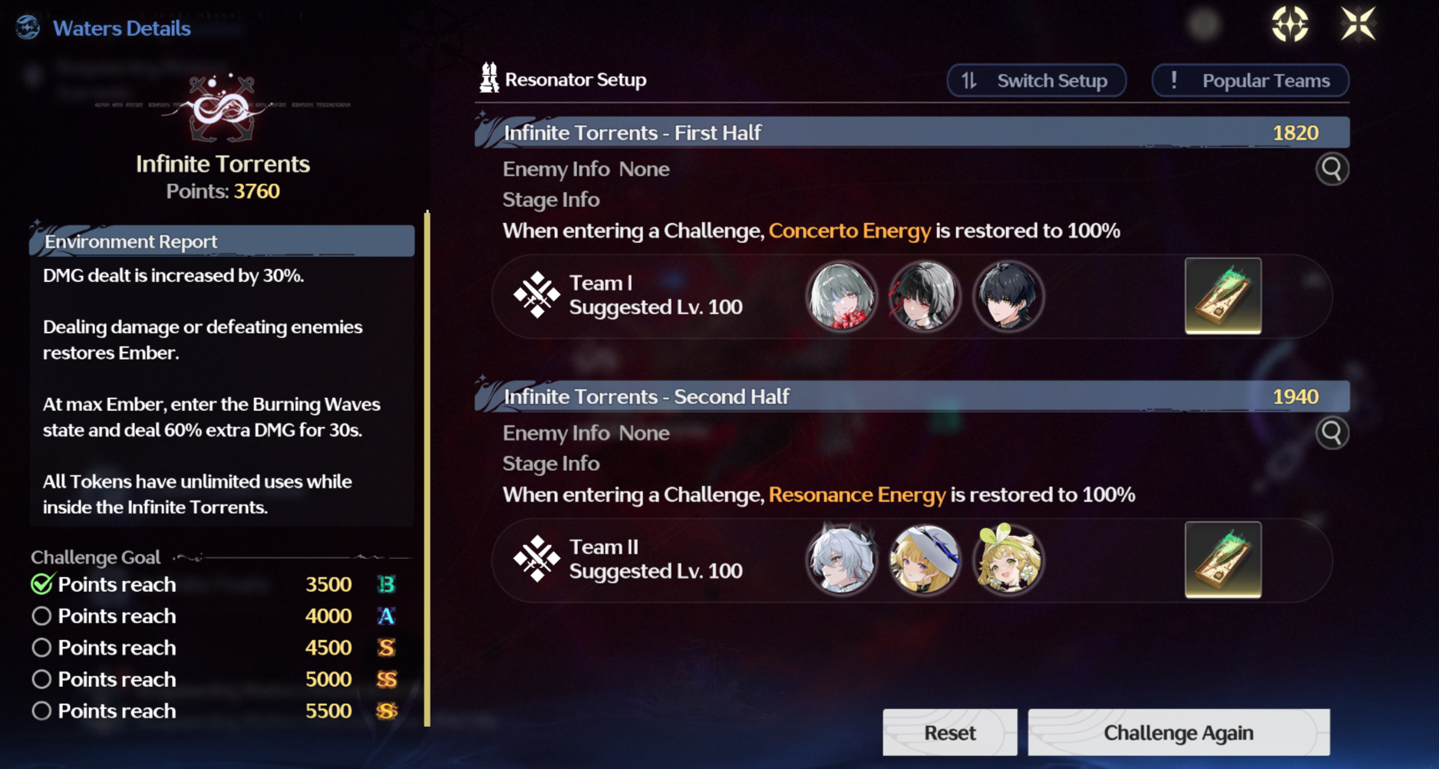Click the Reset button
Screen dimensions: 1439x769
pos(950,732)
